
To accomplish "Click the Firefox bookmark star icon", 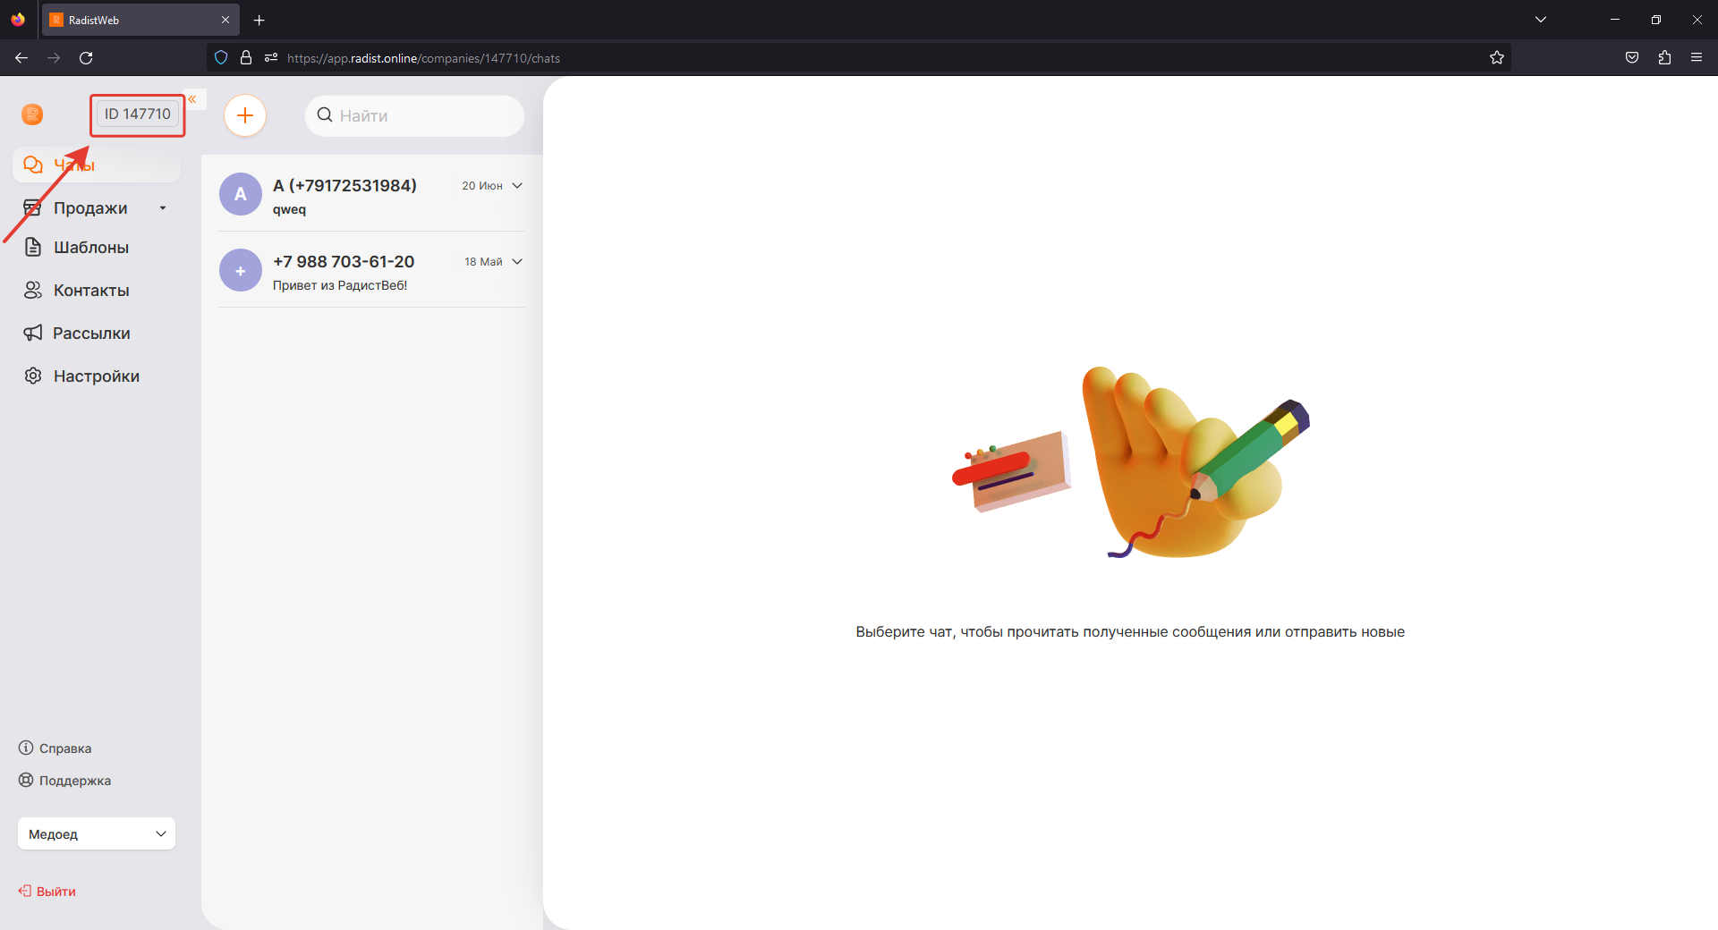I will coord(1497,58).
